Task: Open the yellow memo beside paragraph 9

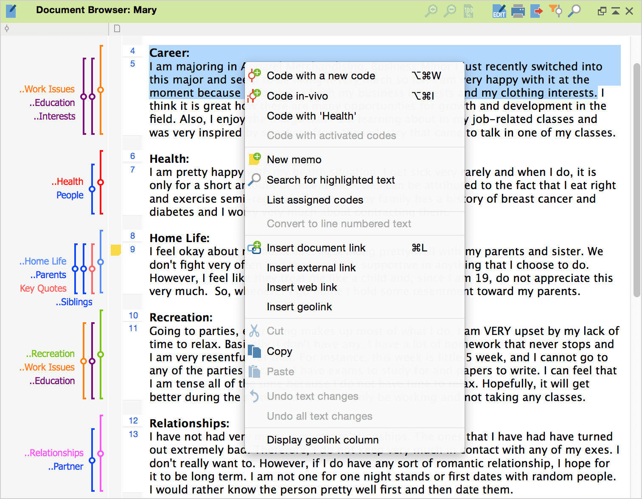Action: click(x=115, y=250)
